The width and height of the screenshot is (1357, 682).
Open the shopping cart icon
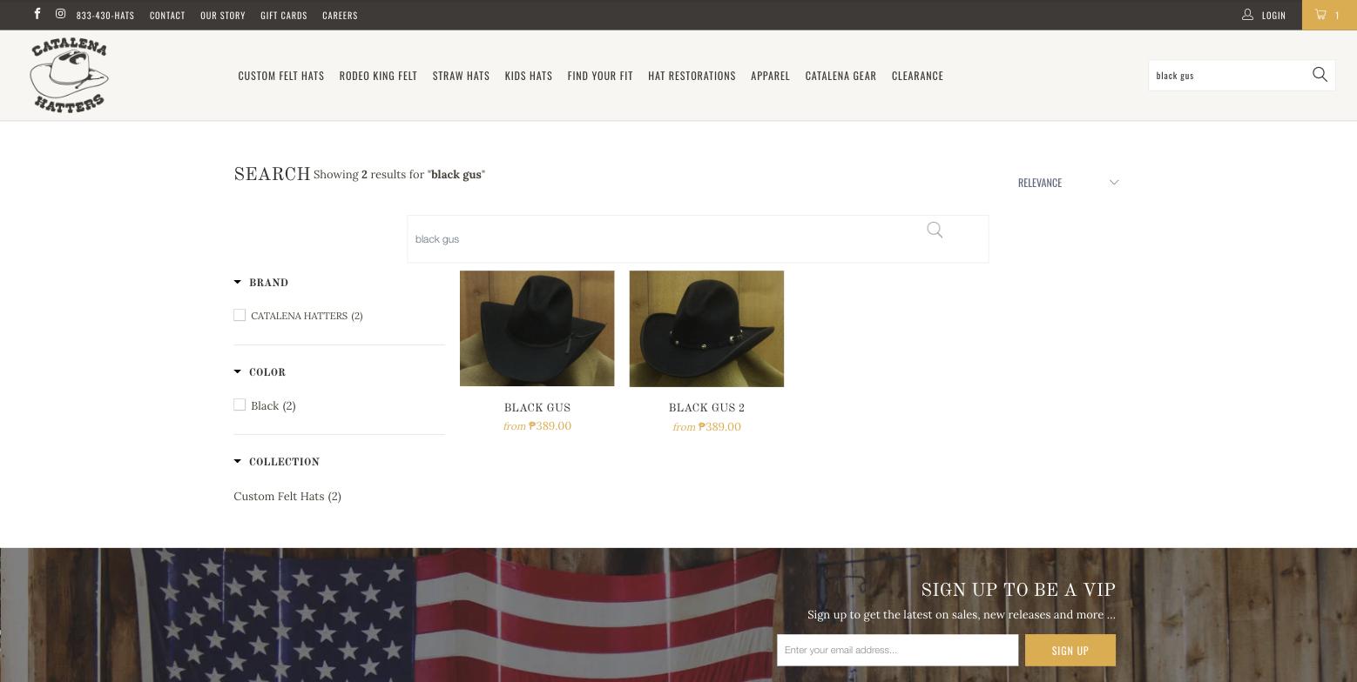(1321, 15)
